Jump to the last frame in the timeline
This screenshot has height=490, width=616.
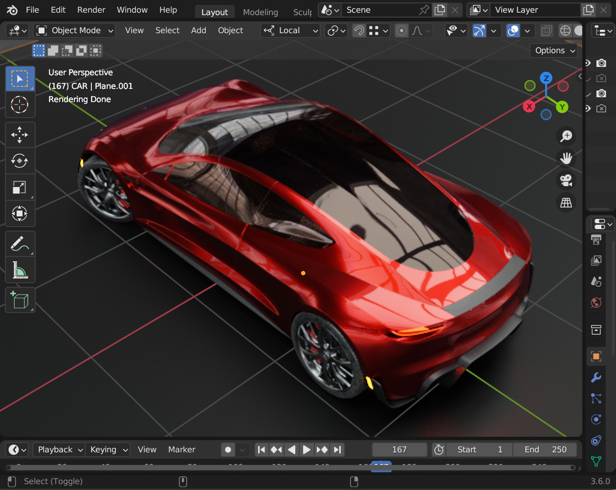(x=337, y=449)
